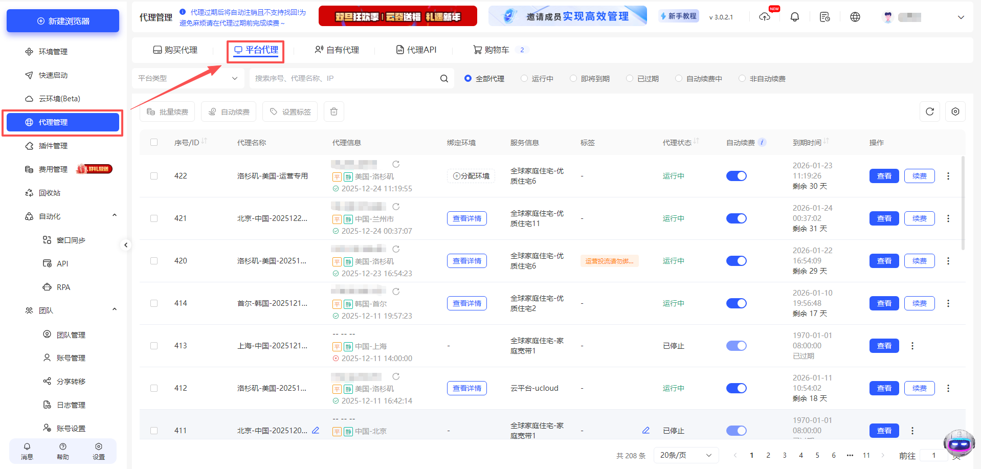Screen dimensions: 981x469
Task: Edit proxy 411 name with the pencil icon
Action: tap(316, 430)
